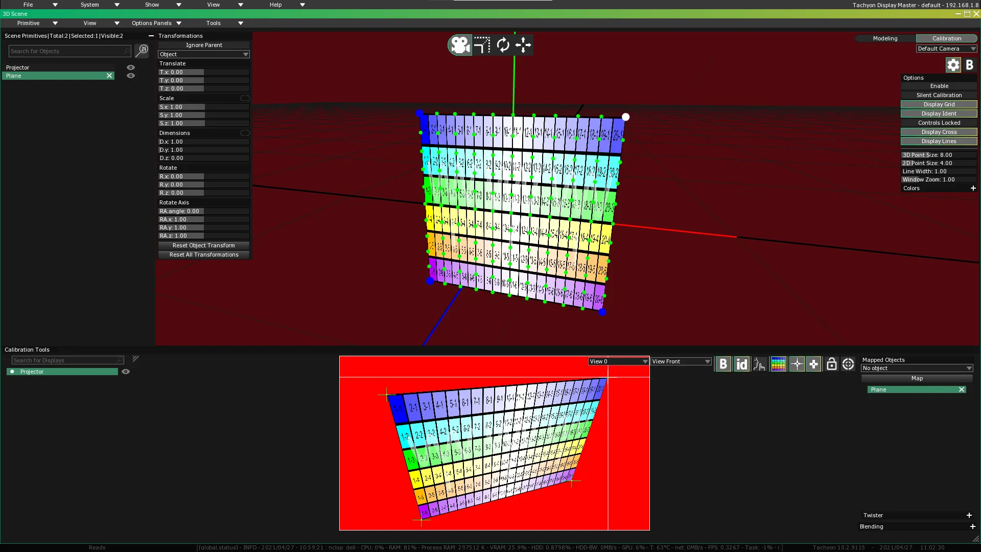This screenshot has width=981, height=552.
Task: Toggle visibility eye for Projector primitive
Action: pyautogui.click(x=131, y=67)
